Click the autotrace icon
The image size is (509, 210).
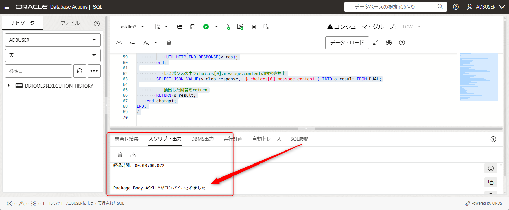pos(240,27)
